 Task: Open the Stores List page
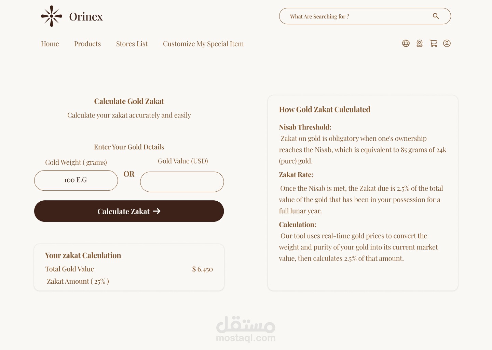[x=132, y=44]
